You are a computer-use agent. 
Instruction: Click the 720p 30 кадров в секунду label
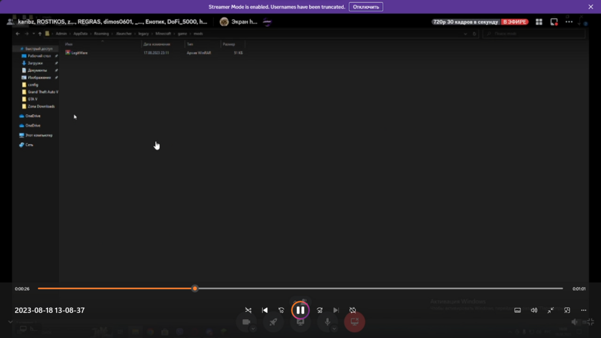tap(466, 22)
